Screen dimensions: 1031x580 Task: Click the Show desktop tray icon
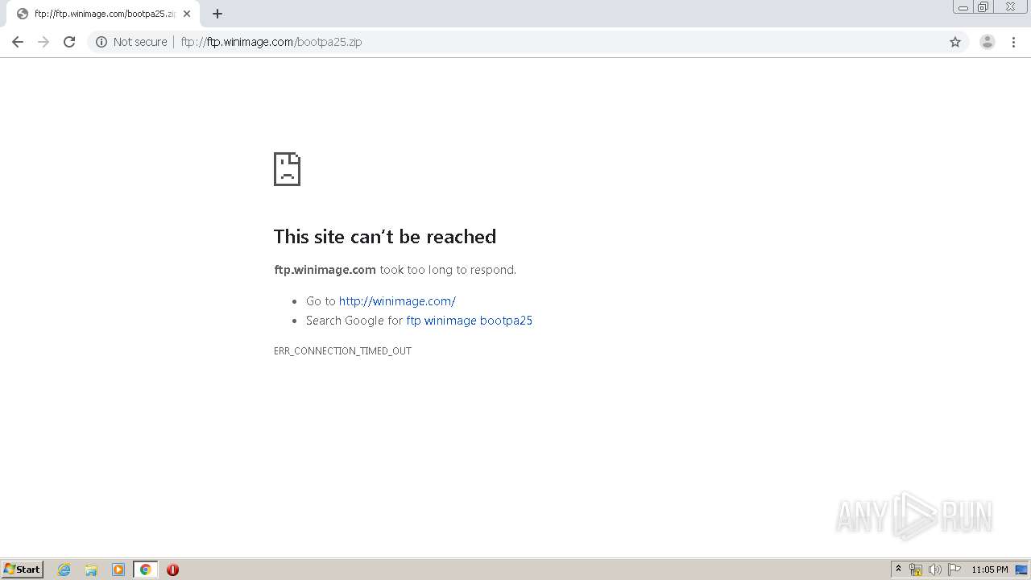pyautogui.click(x=1021, y=570)
